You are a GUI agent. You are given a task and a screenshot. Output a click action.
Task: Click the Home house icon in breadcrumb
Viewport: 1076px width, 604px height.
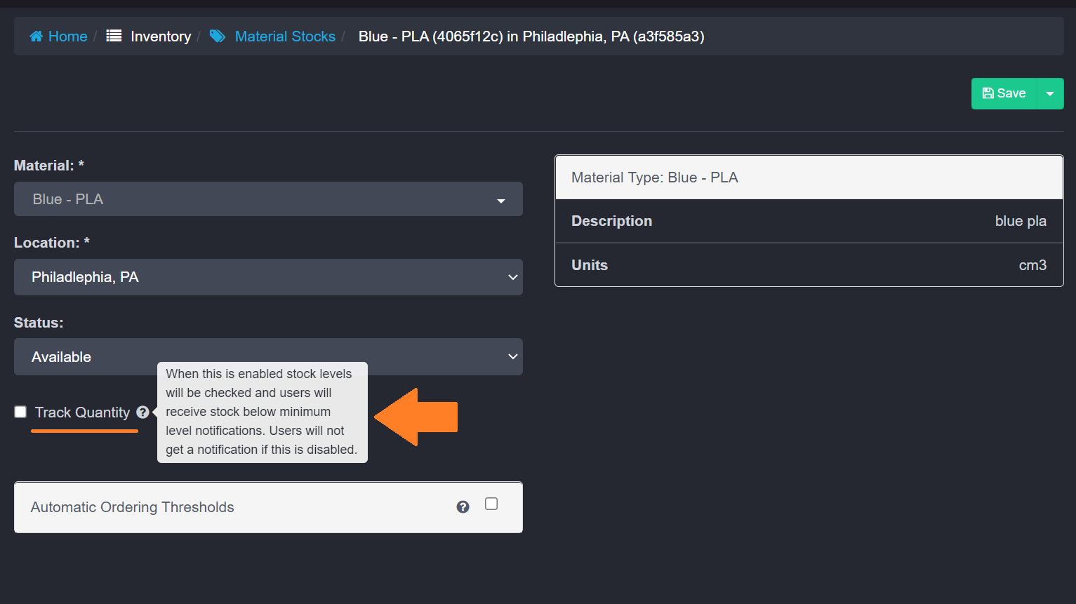tap(36, 36)
